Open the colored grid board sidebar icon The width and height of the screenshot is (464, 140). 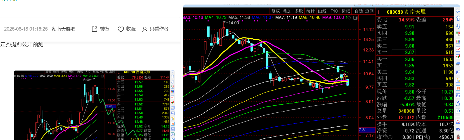tap(458, 41)
